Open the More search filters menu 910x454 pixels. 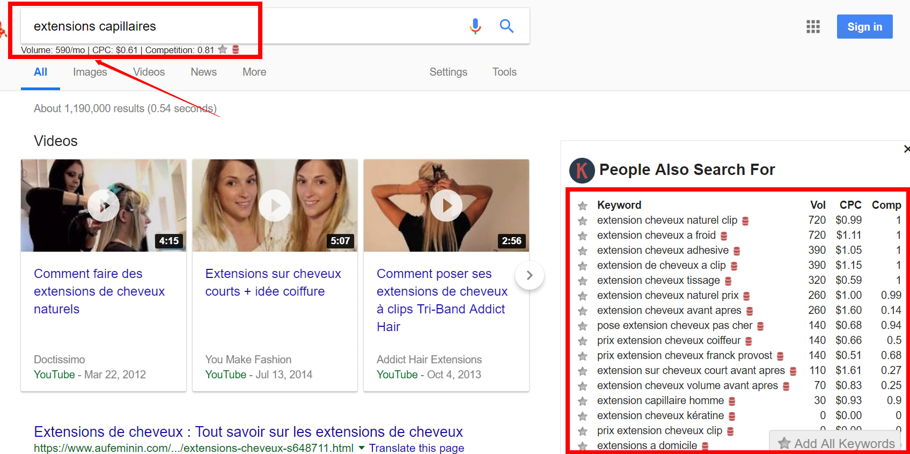click(x=254, y=72)
